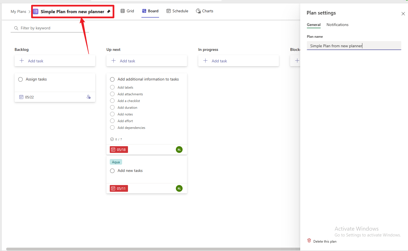Add task in the In progress column

239,61
